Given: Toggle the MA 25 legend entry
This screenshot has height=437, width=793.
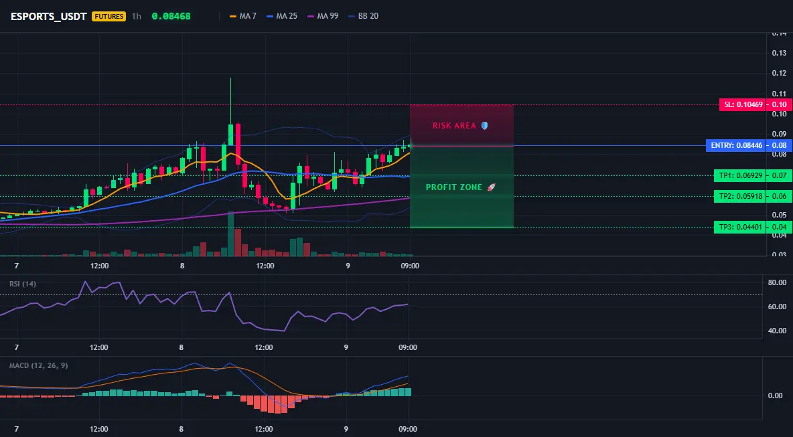Looking at the screenshot, I should [x=282, y=16].
